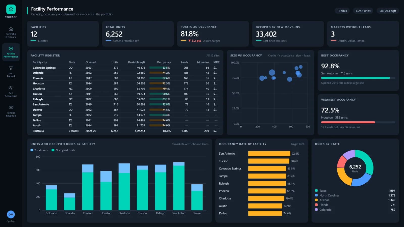Click the Tucson bar in units chart

(x=142, y=188)
